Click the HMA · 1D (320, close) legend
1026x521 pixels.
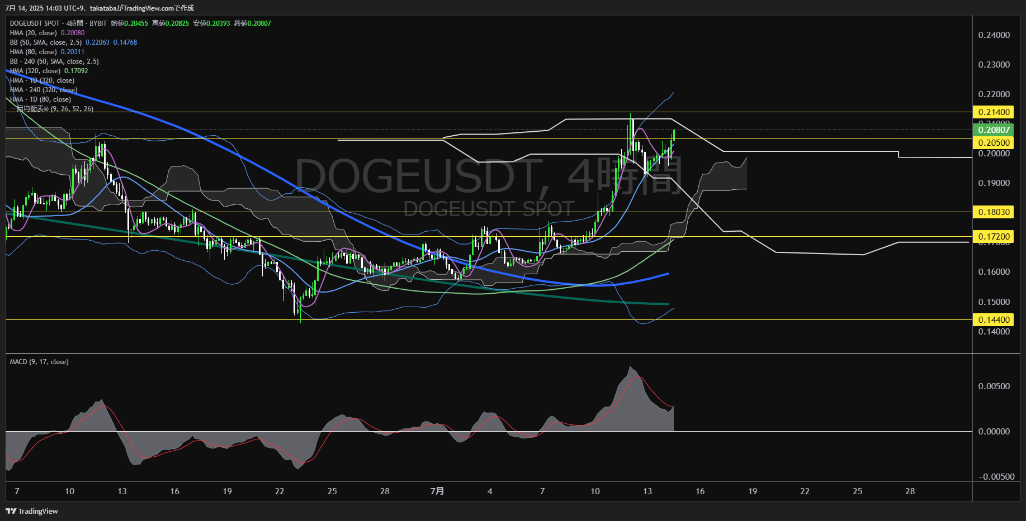(42, 80)
